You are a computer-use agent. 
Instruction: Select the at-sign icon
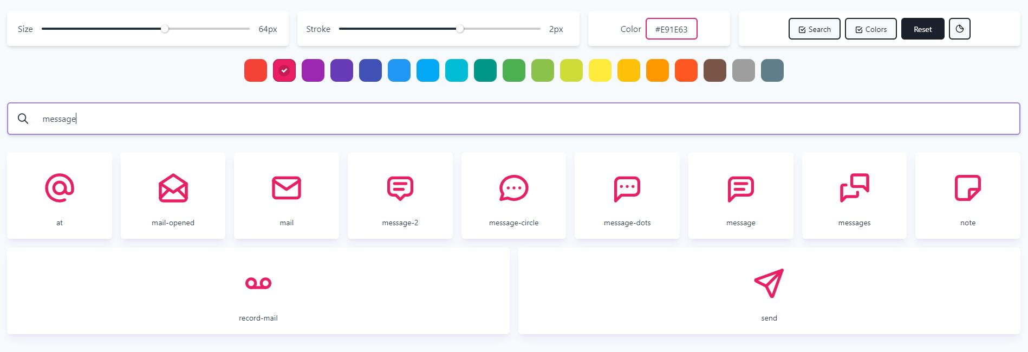point(60,188)
